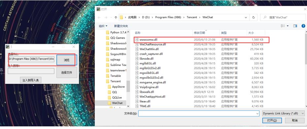Select the Tencent folder in tree
This screenshot has width=307, height=129.
[116, 81]
